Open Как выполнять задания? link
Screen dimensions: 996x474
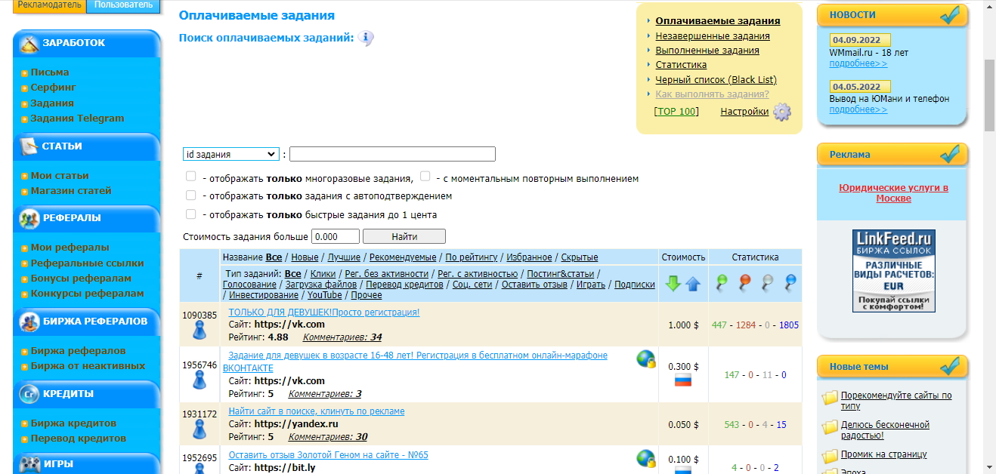(x=712, y=94)
